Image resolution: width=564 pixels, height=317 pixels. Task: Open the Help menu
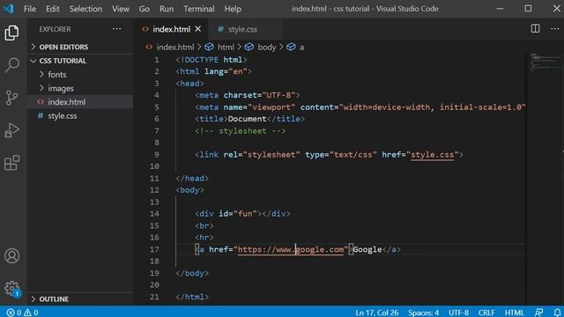[233, 9]
